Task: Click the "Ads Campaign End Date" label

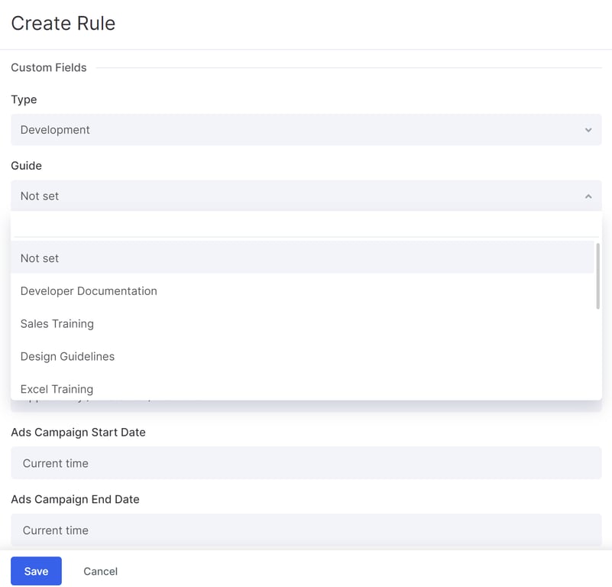Action: [75, 499]
